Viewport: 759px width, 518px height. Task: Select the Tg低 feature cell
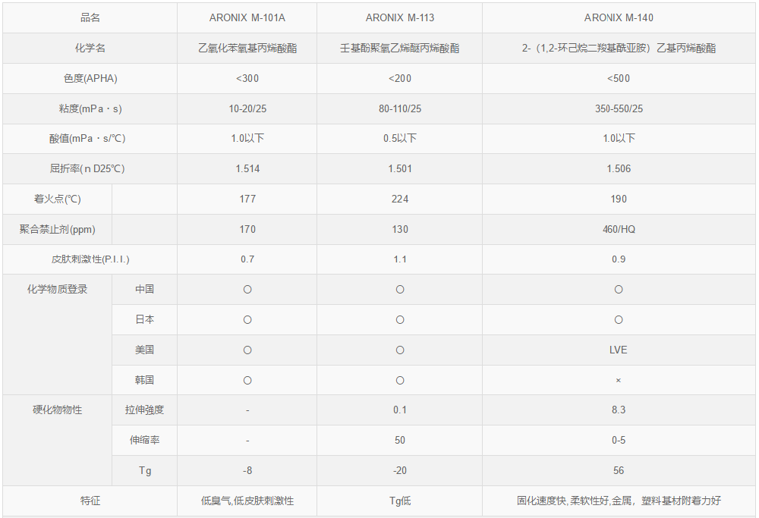(400, 501)
